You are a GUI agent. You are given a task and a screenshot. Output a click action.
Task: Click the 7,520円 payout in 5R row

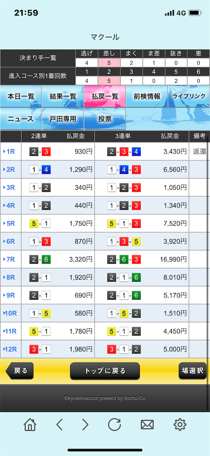(175, 224)
